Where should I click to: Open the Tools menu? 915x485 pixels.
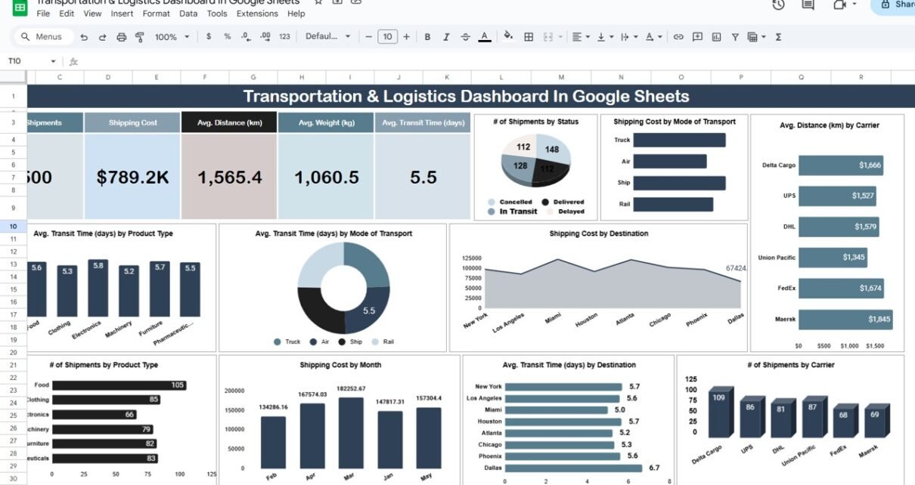(x=217, y=14)
